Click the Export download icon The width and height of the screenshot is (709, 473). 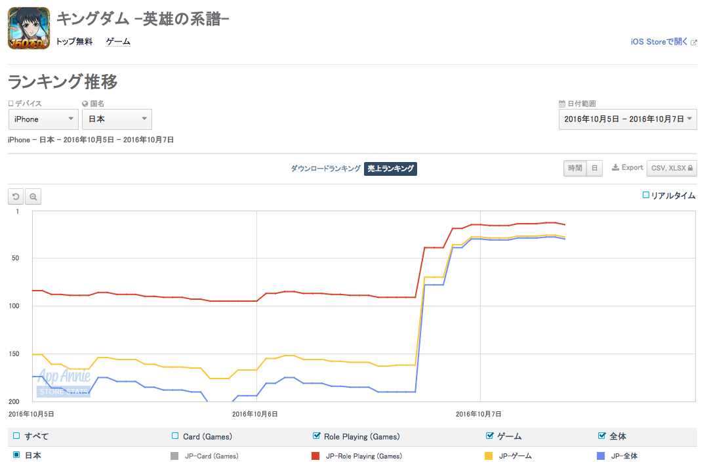(x=615, y=168)
